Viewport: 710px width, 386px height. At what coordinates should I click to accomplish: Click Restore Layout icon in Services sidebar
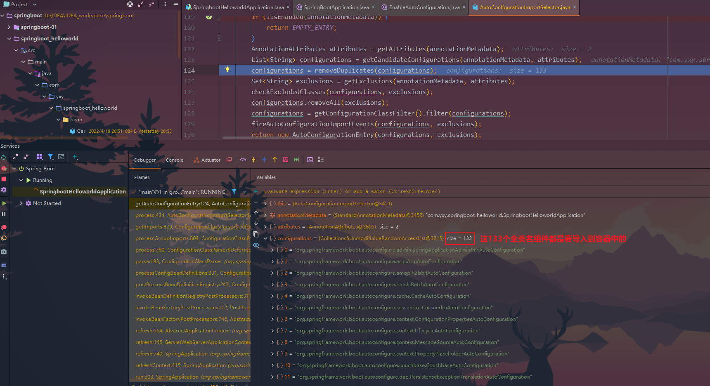(4, 265)
